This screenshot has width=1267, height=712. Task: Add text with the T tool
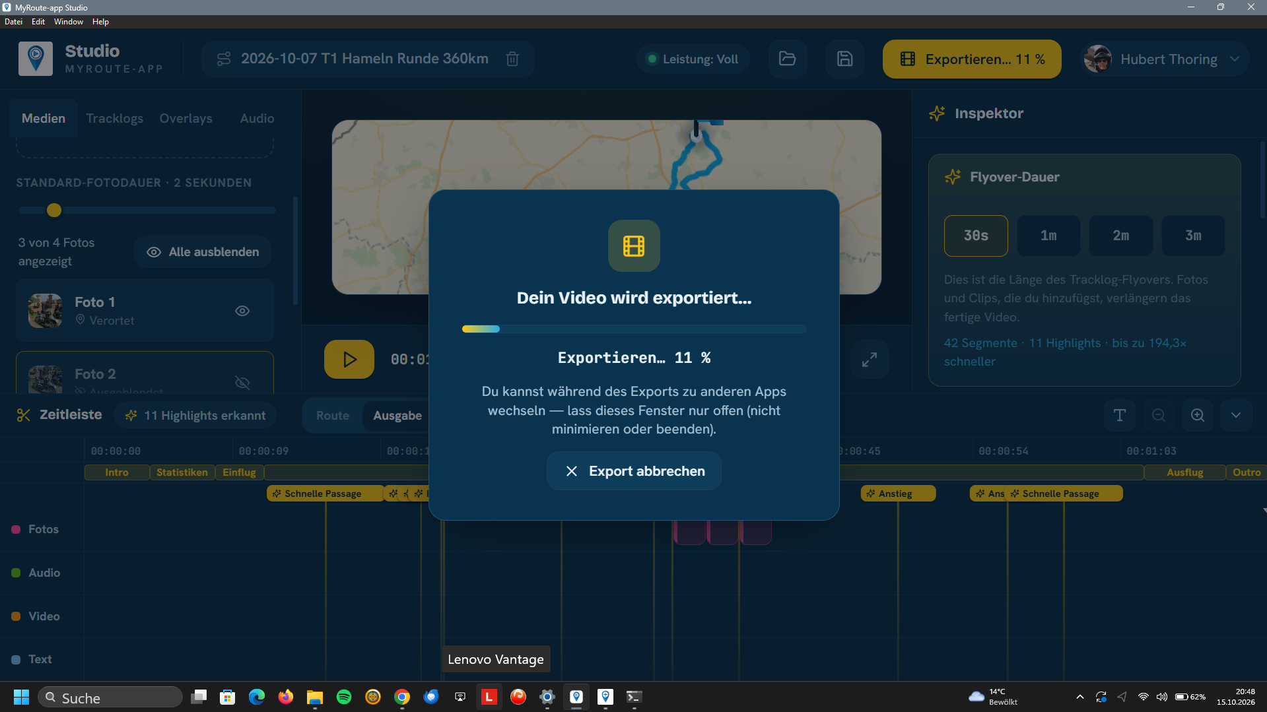tap(1120, 415)
